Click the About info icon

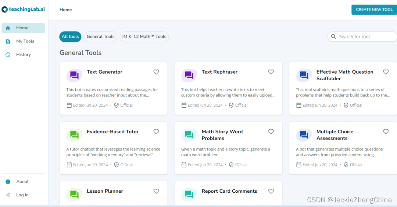pos(8,182)
